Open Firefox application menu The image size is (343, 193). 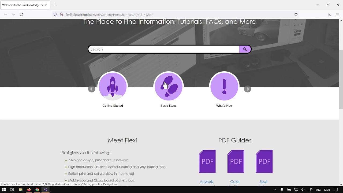pyautogui.click(x=338, y=14)
